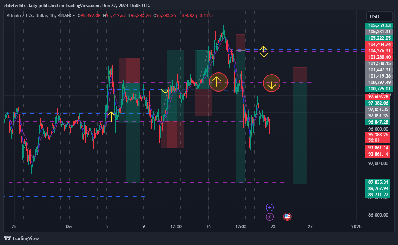Image resolution: width=398 pixels, height=245 pixels.
Task: Click the 97,382.06 price label
Action: [x=378, y=103]
